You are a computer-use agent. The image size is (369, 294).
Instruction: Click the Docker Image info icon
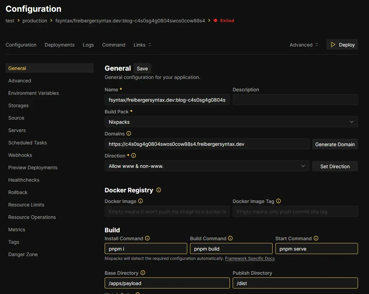click(141, 201)
